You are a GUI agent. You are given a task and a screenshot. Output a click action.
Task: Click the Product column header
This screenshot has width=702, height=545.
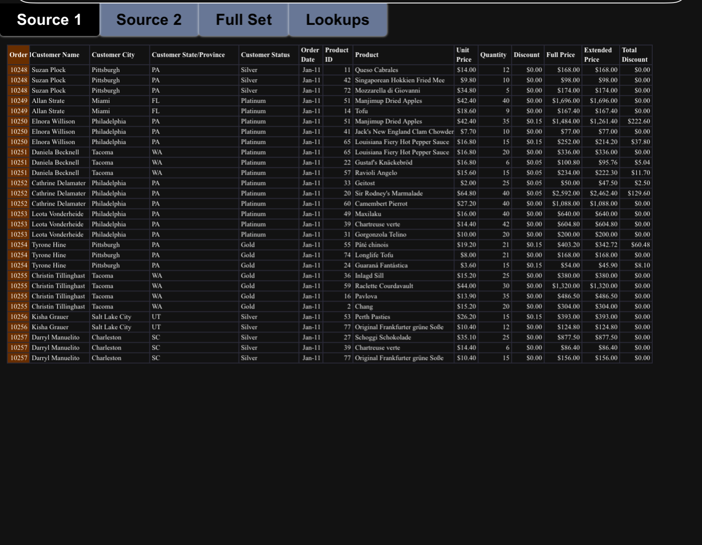tap(404, 55)
